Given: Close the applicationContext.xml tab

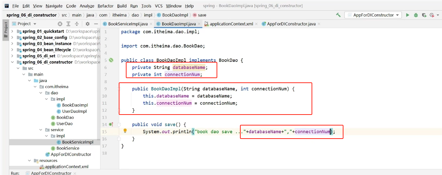Looking at the screenshot, I should tap(256, 24).
